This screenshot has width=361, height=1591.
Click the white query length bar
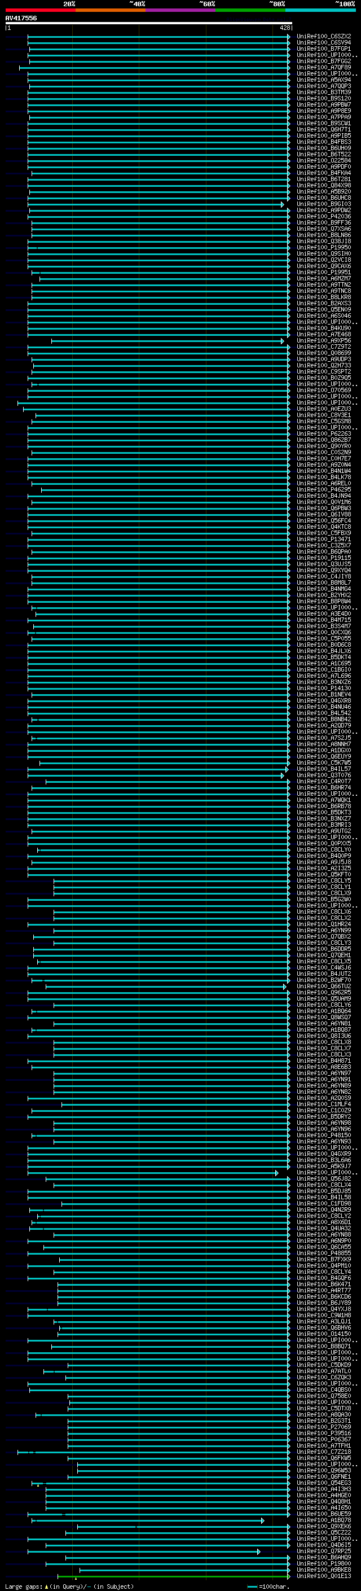[x=149, y=23]
